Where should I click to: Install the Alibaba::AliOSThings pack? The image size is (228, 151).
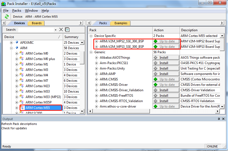coord(166,58)
